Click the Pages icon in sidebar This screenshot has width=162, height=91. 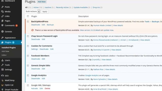pyautogui.click(x=3, y=21)
